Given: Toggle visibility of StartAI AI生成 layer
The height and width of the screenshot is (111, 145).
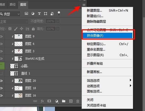Looking at the screenshot, I should (1, 59).
